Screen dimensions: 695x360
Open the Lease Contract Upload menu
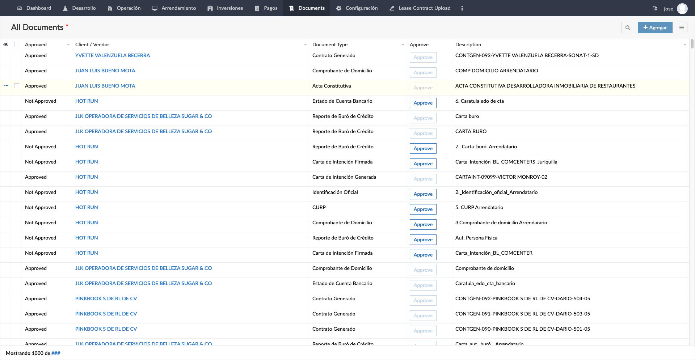420,8
